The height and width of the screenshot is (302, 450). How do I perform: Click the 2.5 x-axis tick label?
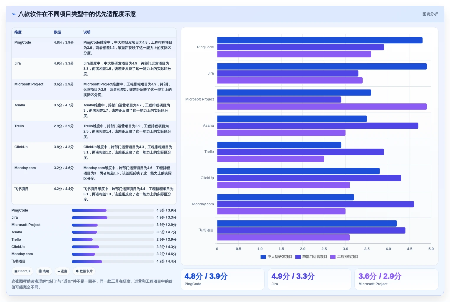324,249
